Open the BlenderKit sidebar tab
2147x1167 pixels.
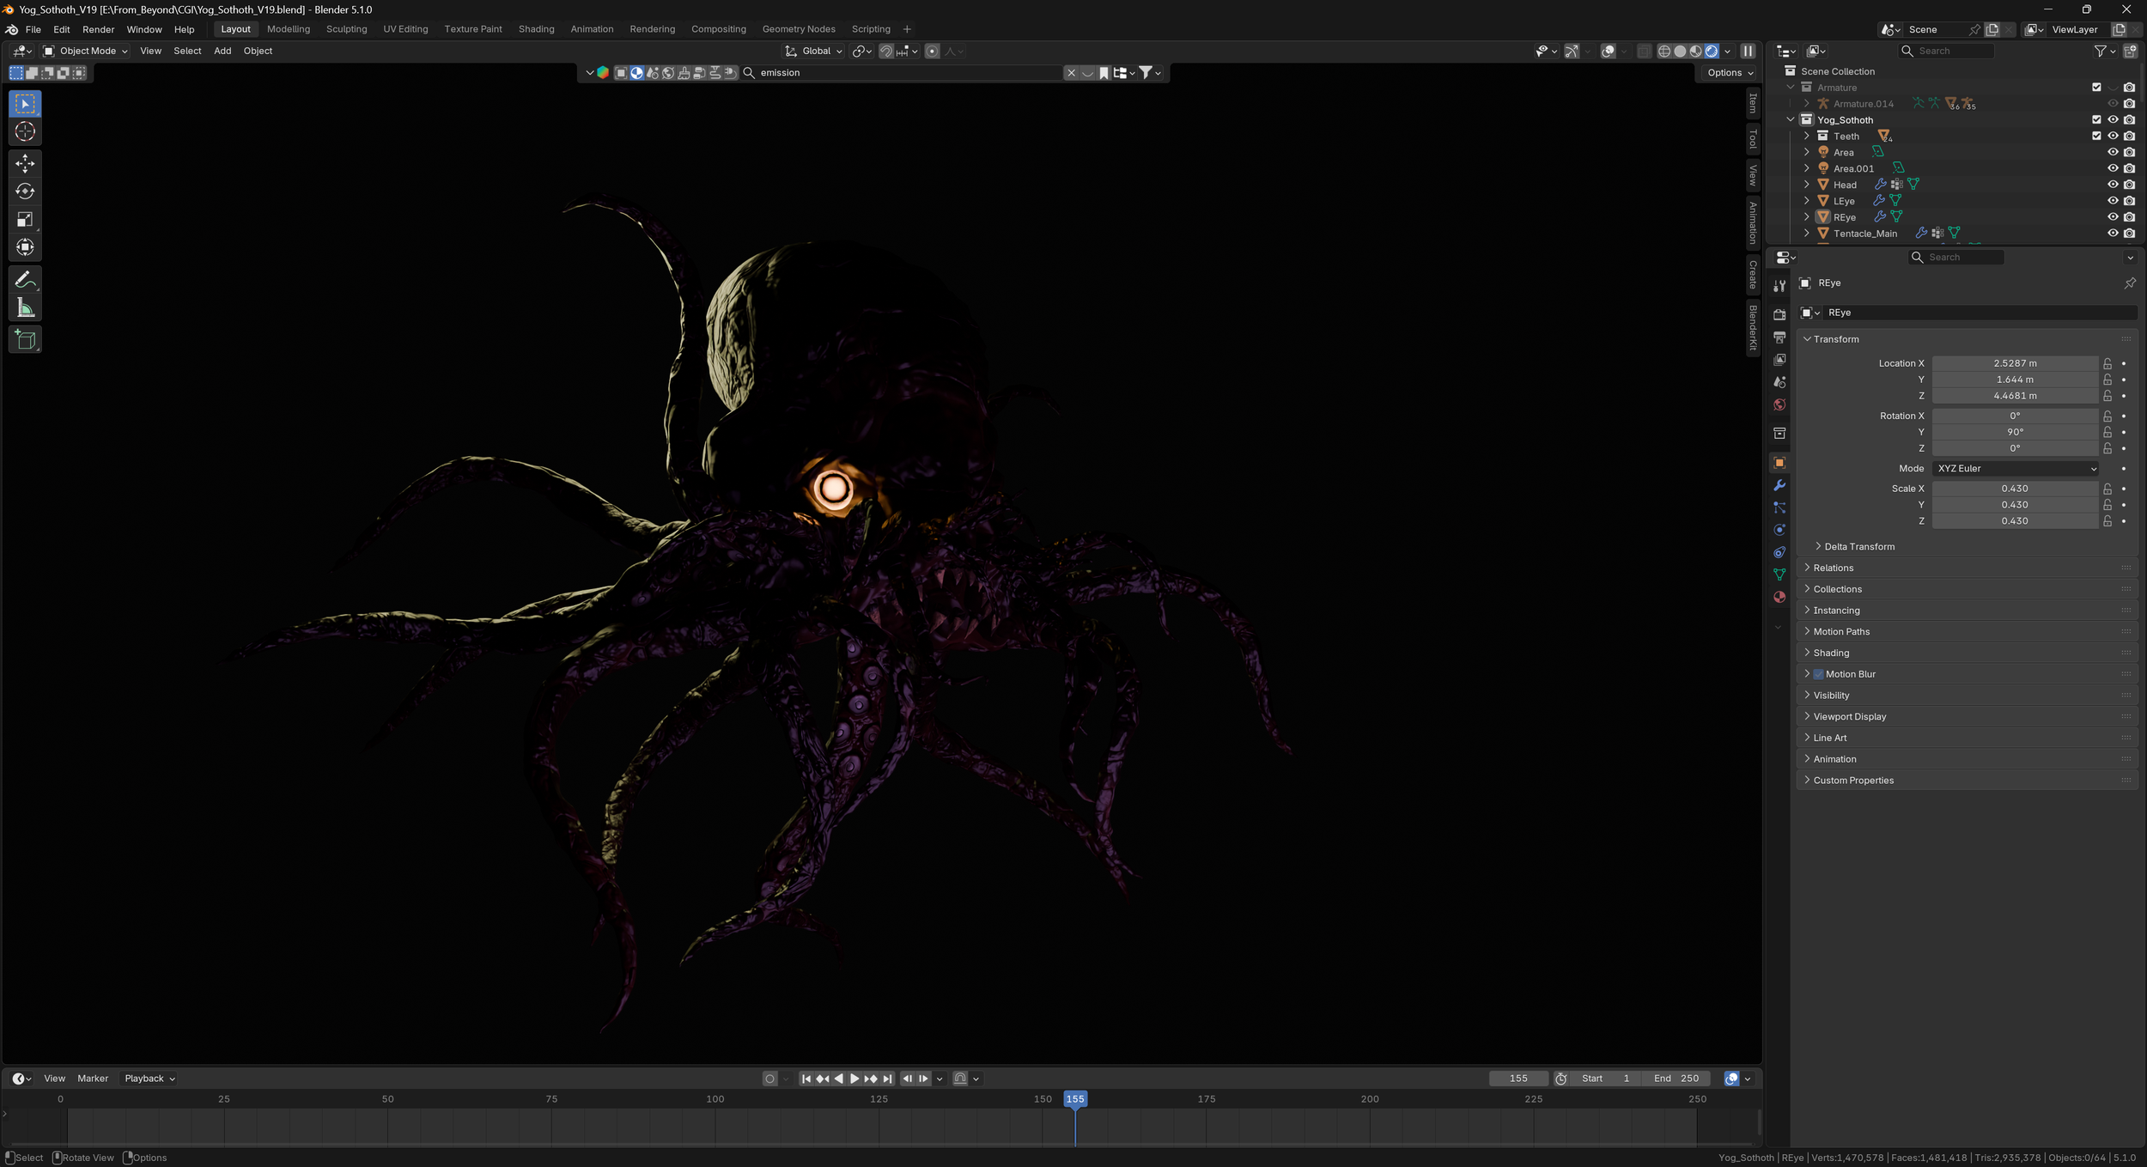pyautogui.click(x=1753, y=327)
